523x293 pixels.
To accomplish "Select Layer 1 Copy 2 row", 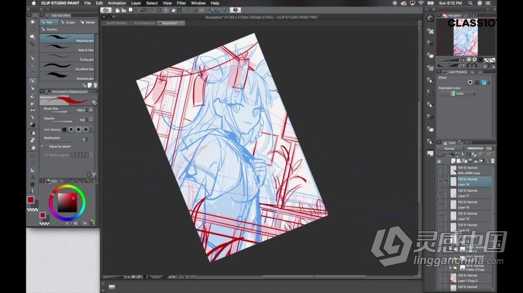I will 470,278.
